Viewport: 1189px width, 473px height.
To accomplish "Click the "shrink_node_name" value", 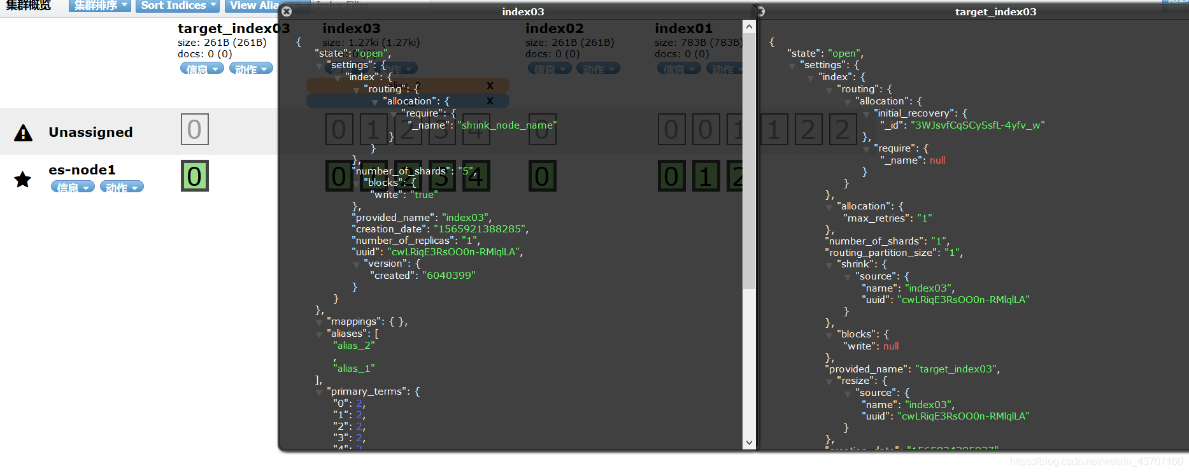I will click(507, 125).
